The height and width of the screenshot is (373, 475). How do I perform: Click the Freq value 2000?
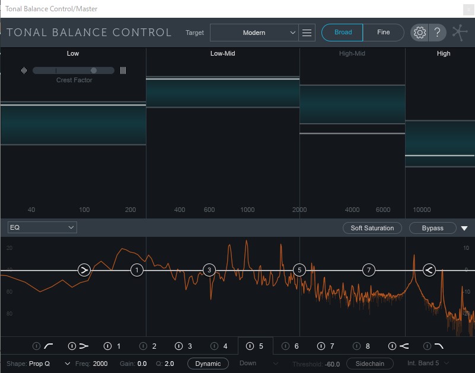coord(100,364)
